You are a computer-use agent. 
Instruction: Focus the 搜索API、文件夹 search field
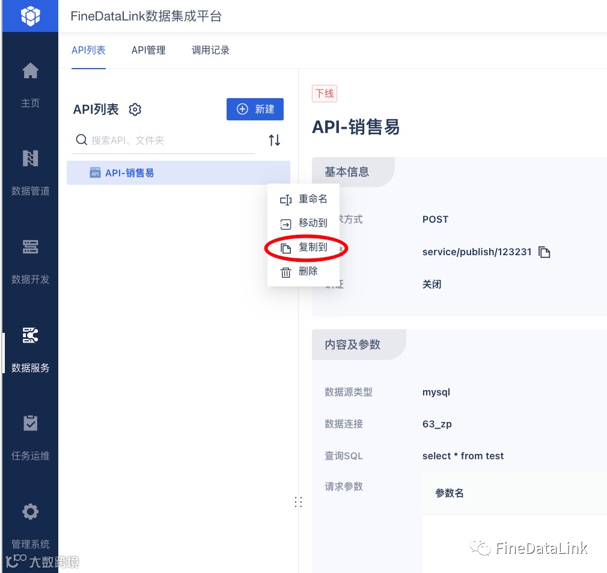click(x=163, y=140)
